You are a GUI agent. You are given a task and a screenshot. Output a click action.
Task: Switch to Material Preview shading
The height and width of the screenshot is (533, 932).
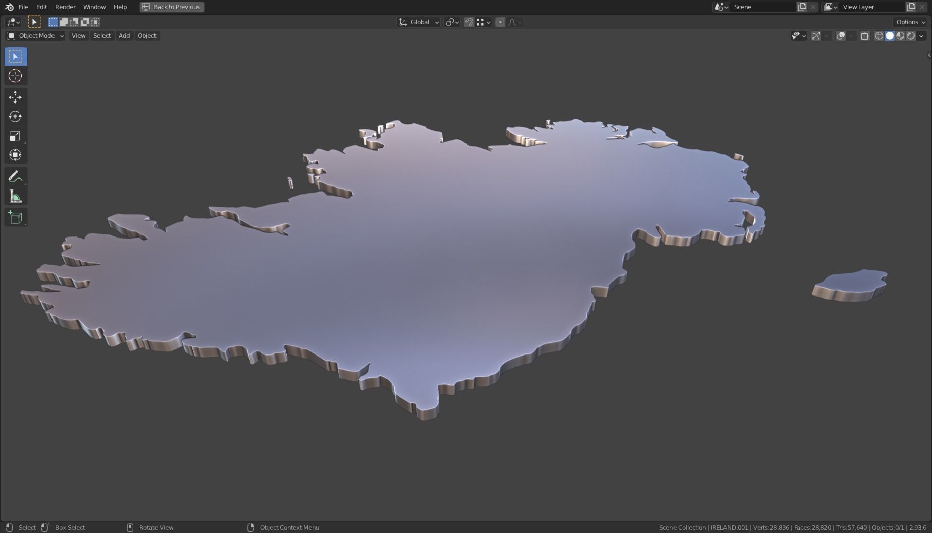coord(900,35)
